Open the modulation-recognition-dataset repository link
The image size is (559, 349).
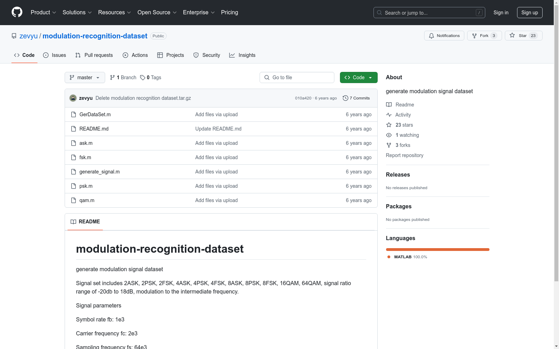coord(95,36)
